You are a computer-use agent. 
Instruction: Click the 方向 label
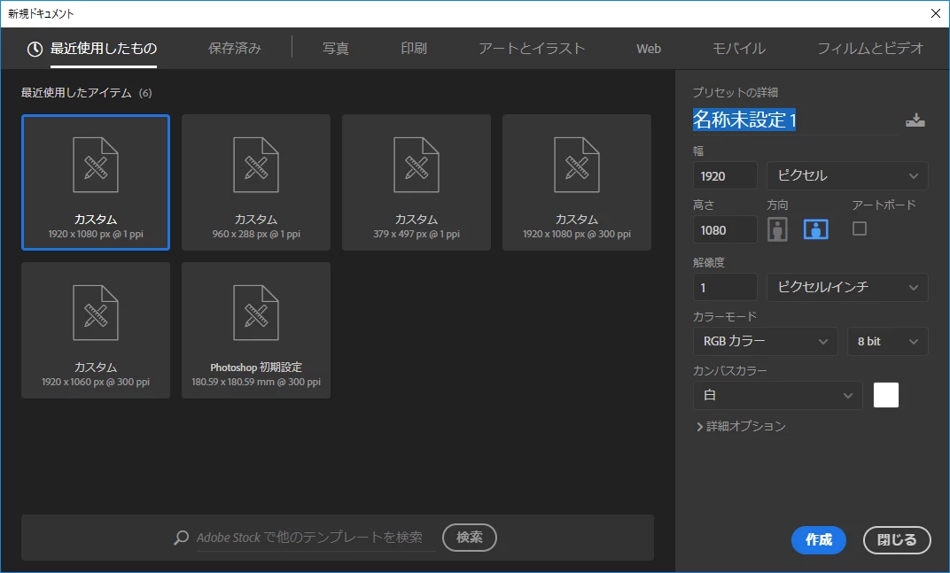point(777,205)
